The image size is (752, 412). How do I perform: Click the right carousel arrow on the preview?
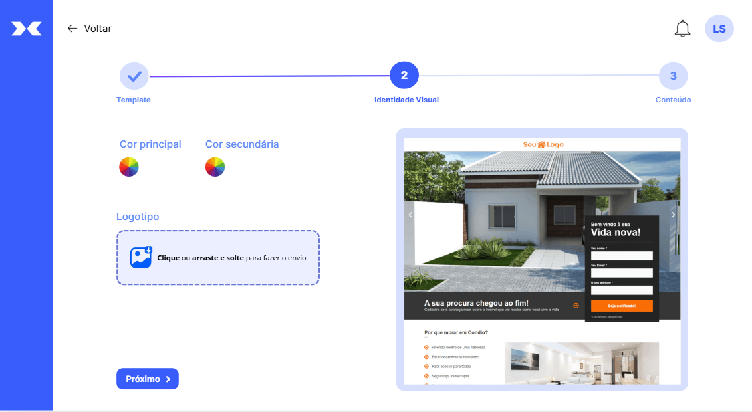673,215
